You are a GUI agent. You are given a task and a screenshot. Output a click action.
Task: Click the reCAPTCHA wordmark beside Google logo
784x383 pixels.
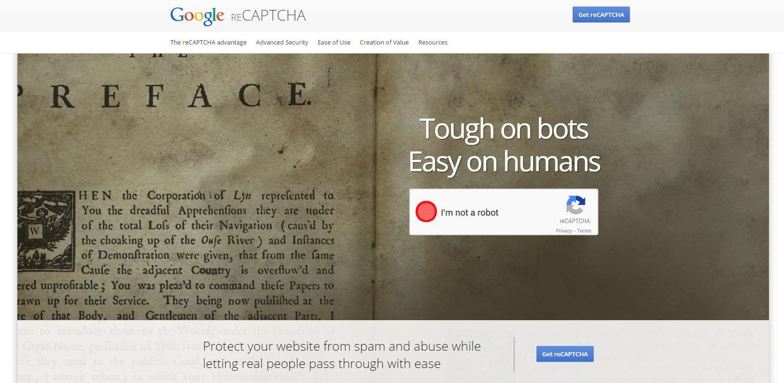tap(268, 16)
